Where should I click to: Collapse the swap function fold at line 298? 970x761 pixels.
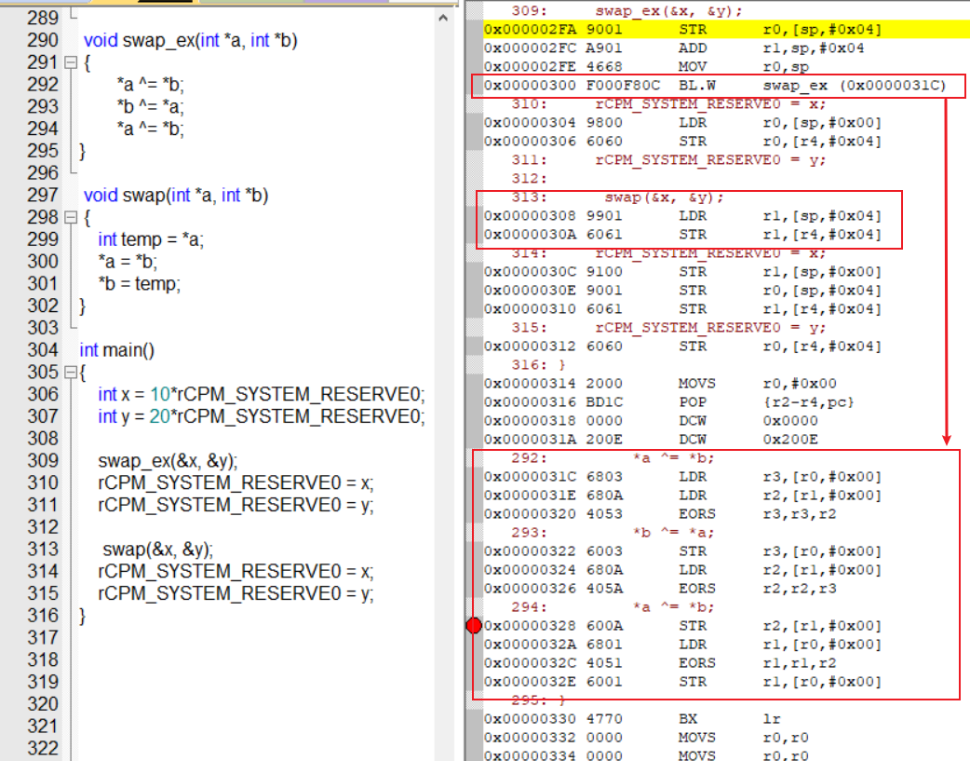(71, 217)
